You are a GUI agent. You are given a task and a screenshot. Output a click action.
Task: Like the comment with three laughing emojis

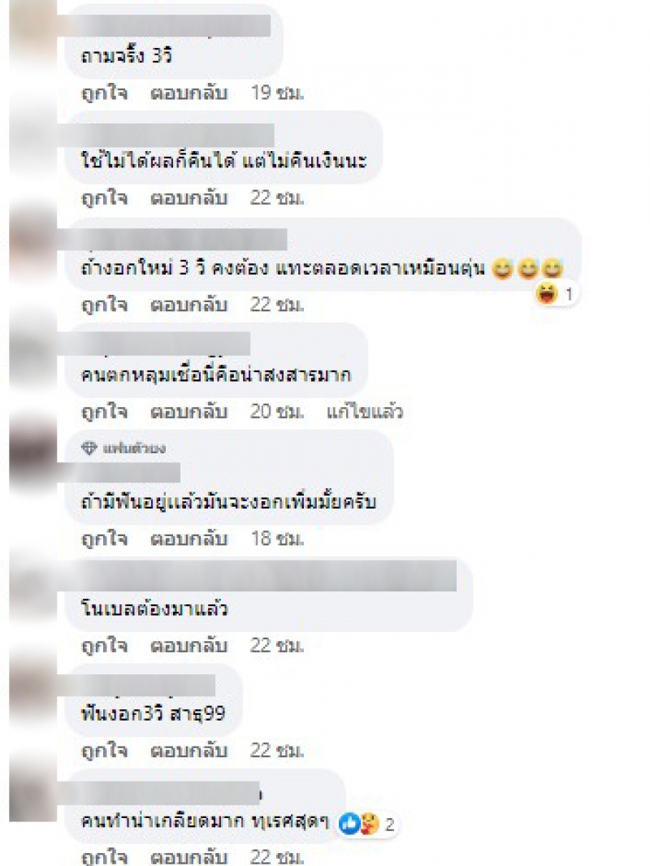(x=104, y=305)
